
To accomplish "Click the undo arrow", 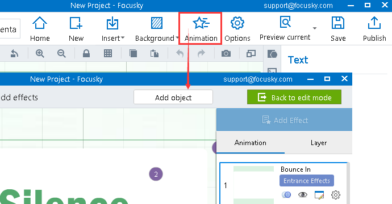I will 180,53.
